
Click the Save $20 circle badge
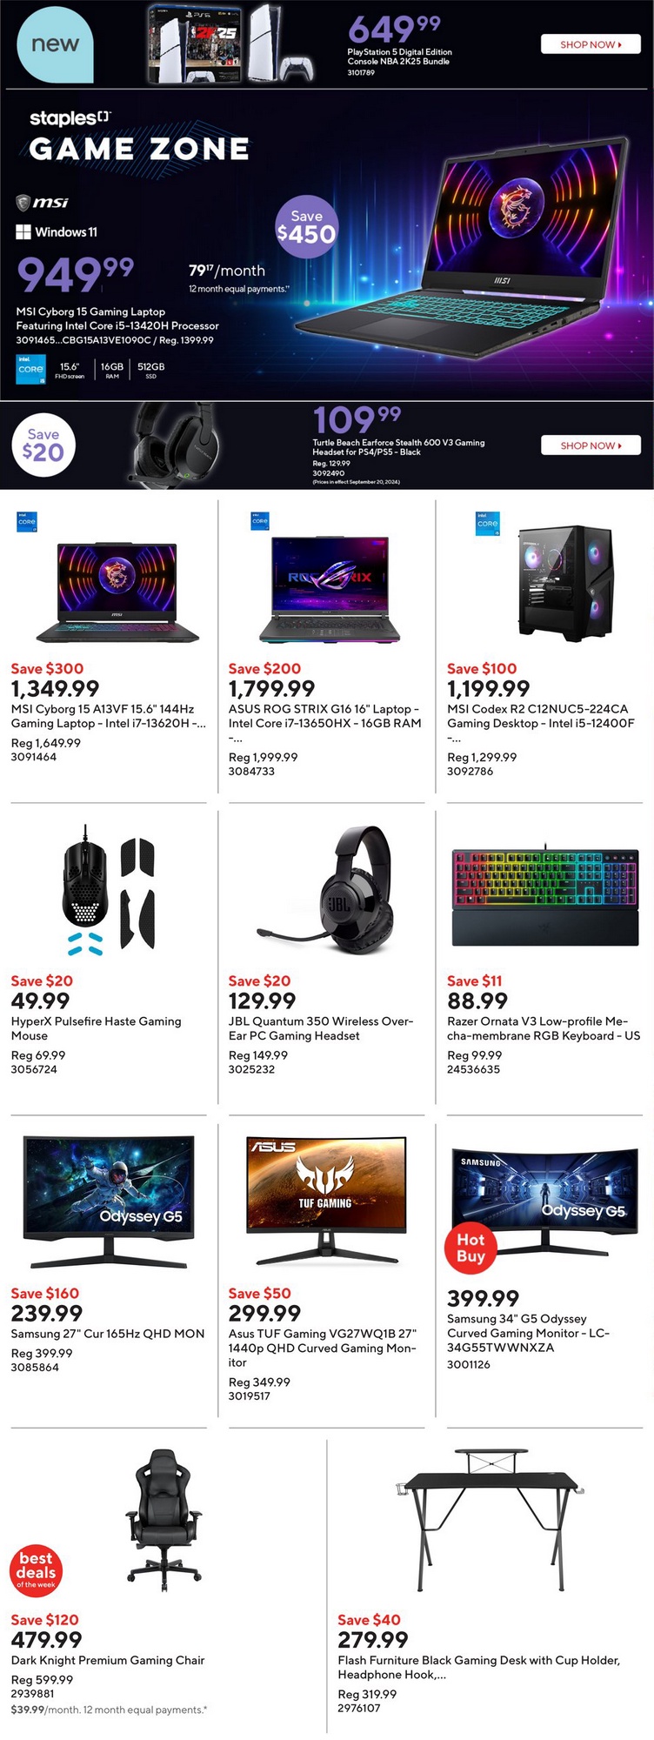tap(43, 445)
